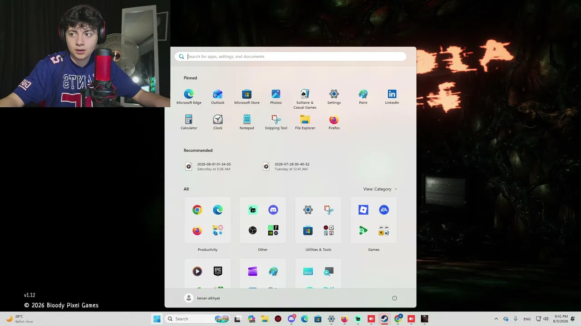Open File Explorer from the taskbar
Viewport: 581px width, 326px height.
click(265, 319)
